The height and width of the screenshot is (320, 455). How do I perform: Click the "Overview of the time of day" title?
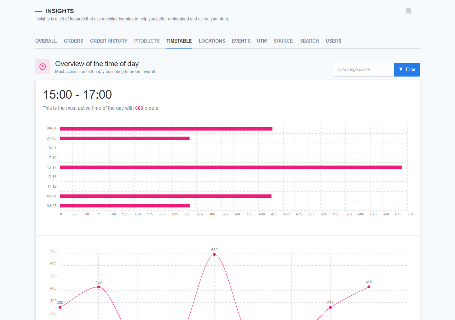[97, 64]
